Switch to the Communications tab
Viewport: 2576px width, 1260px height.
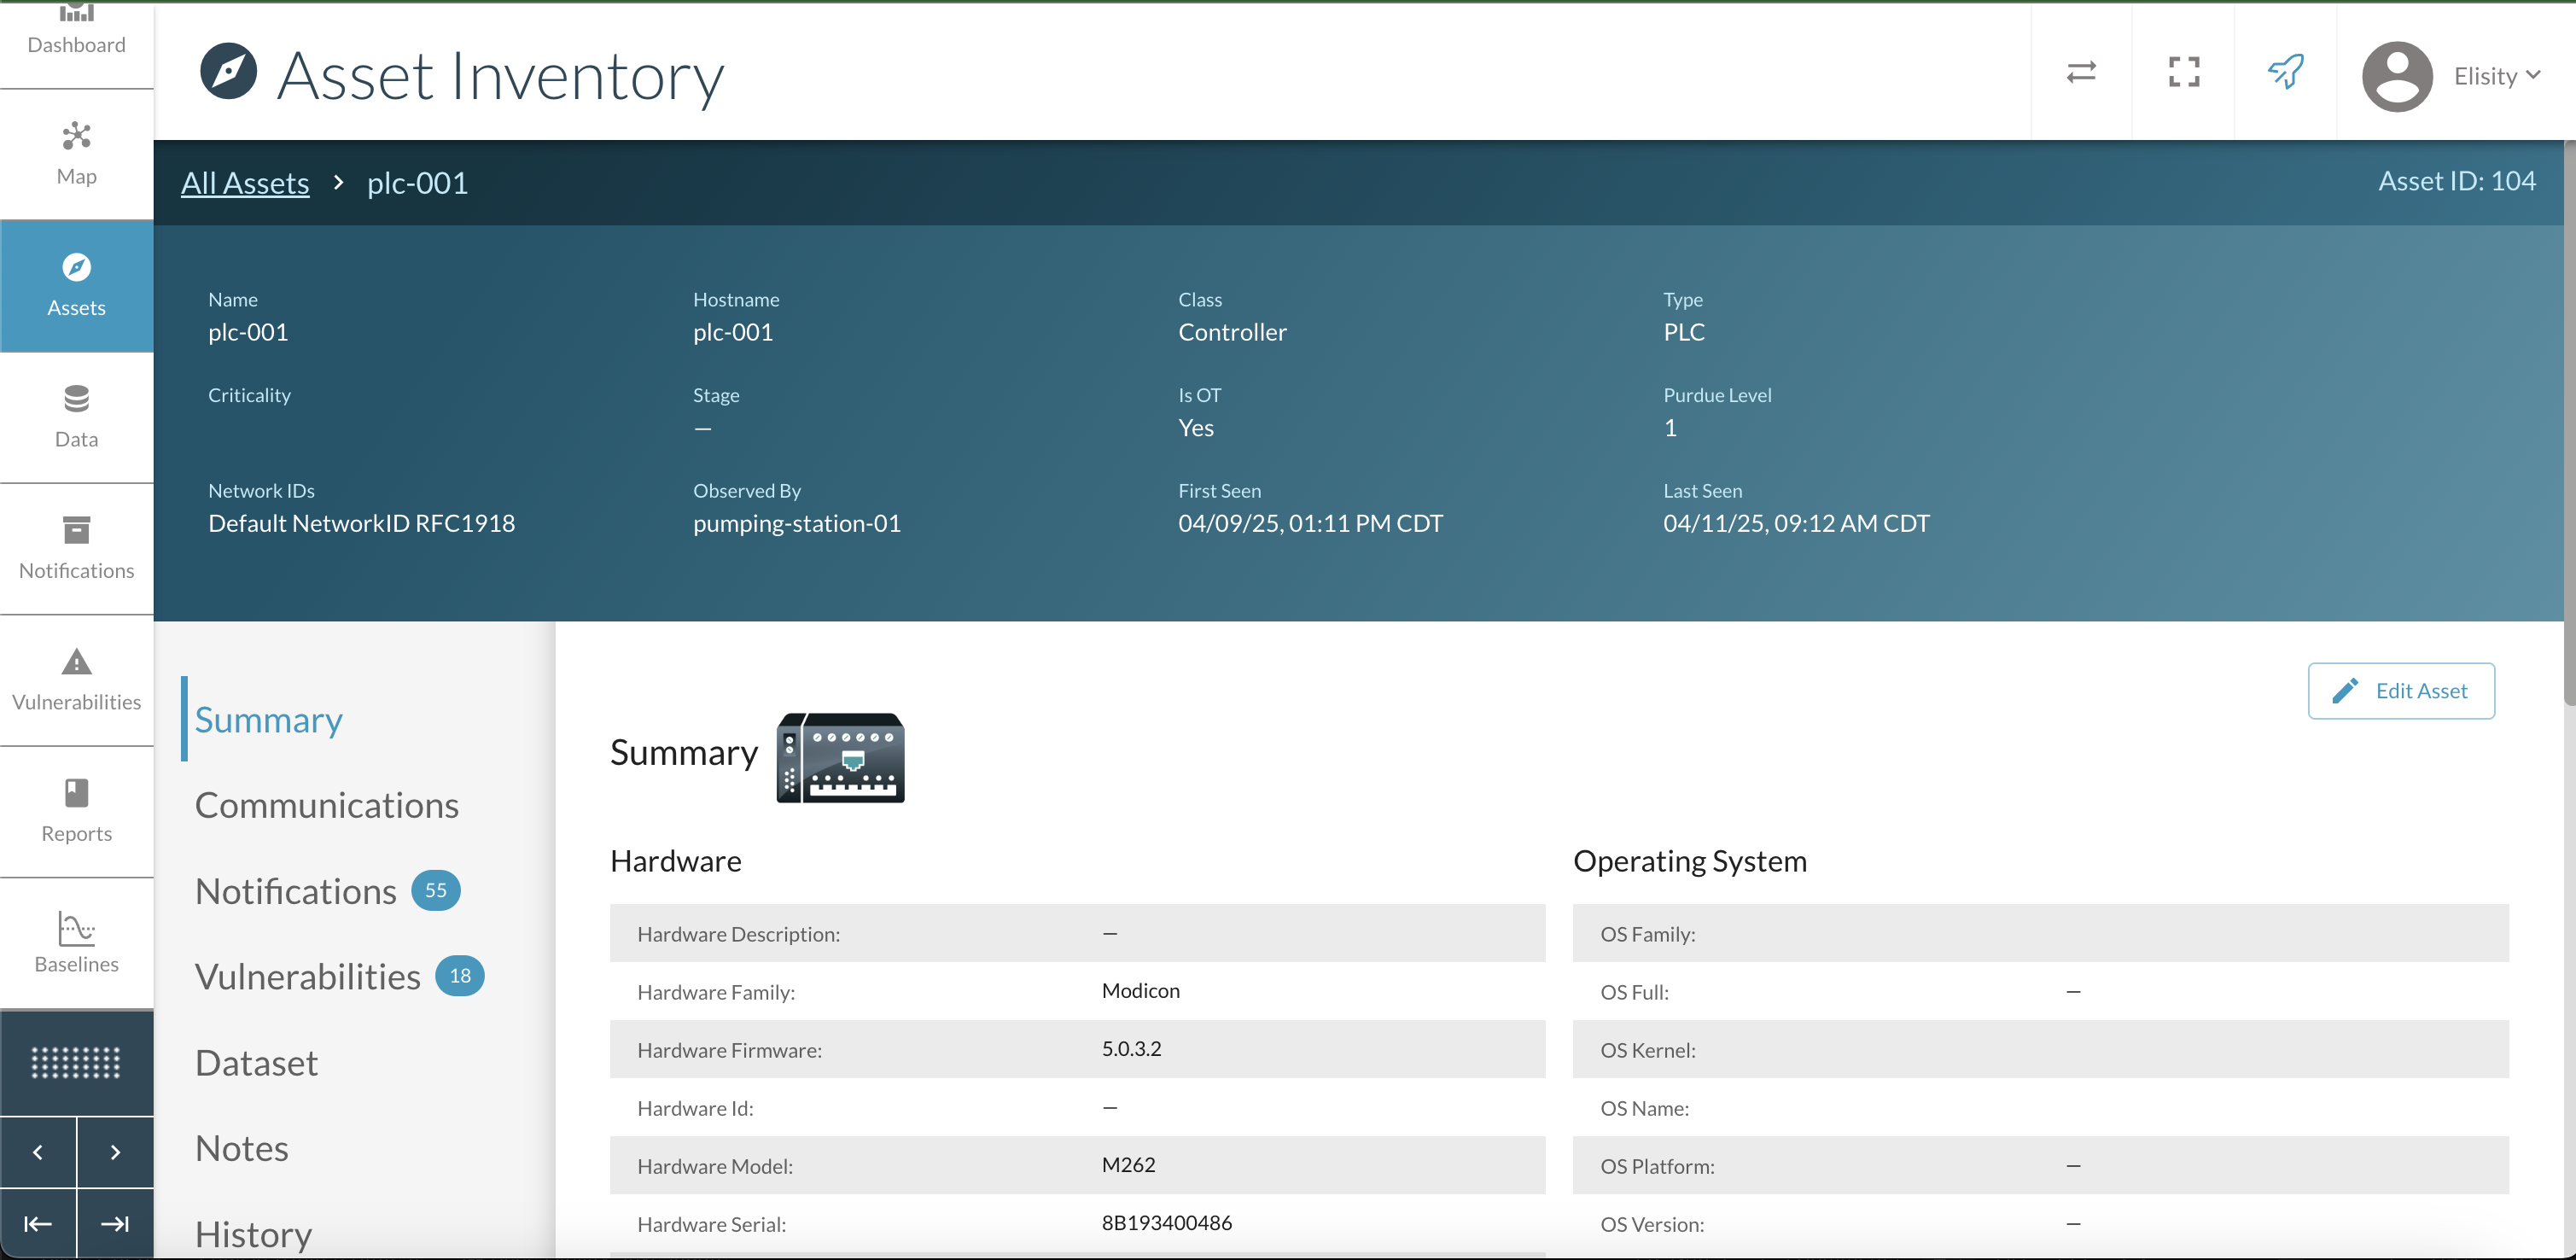point(326,805)
